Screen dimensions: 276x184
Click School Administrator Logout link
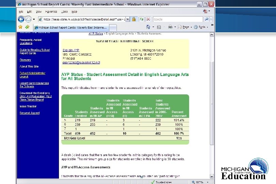pos(32,75)
